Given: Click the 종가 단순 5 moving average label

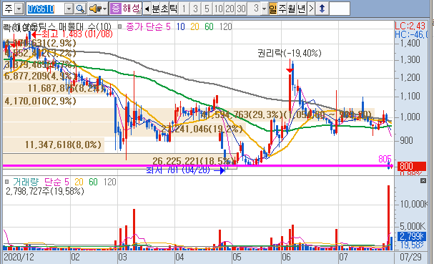Looking at the screenshot, I should [x=148, y=26].
